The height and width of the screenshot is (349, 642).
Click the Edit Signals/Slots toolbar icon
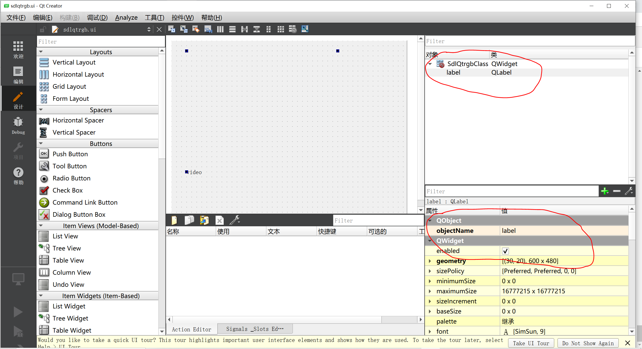coord(184,29)
